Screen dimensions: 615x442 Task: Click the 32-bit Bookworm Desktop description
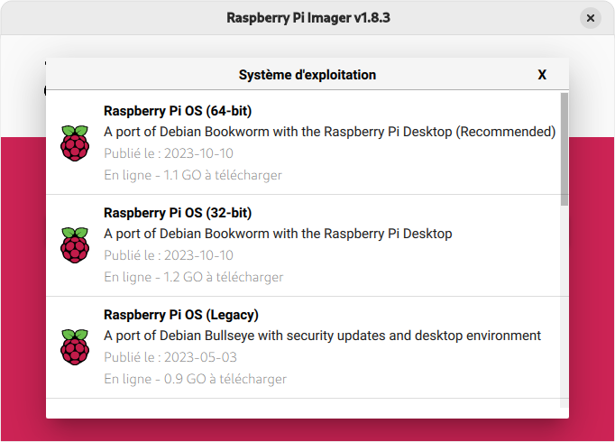[x=278, y=234]
